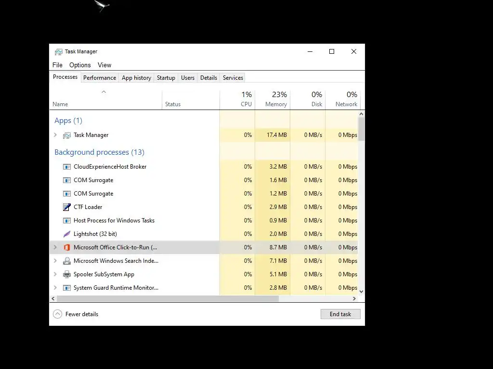Screen dimensions: 493x369
Task: Click the CloudExperienceHost Broker process icon
Action: (x=66, y=167)
